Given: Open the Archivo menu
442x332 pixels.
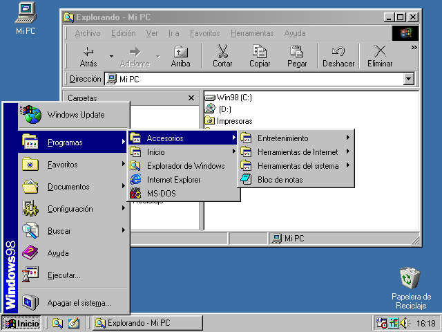Looking at the screenshot, I should tap(88, 33).
